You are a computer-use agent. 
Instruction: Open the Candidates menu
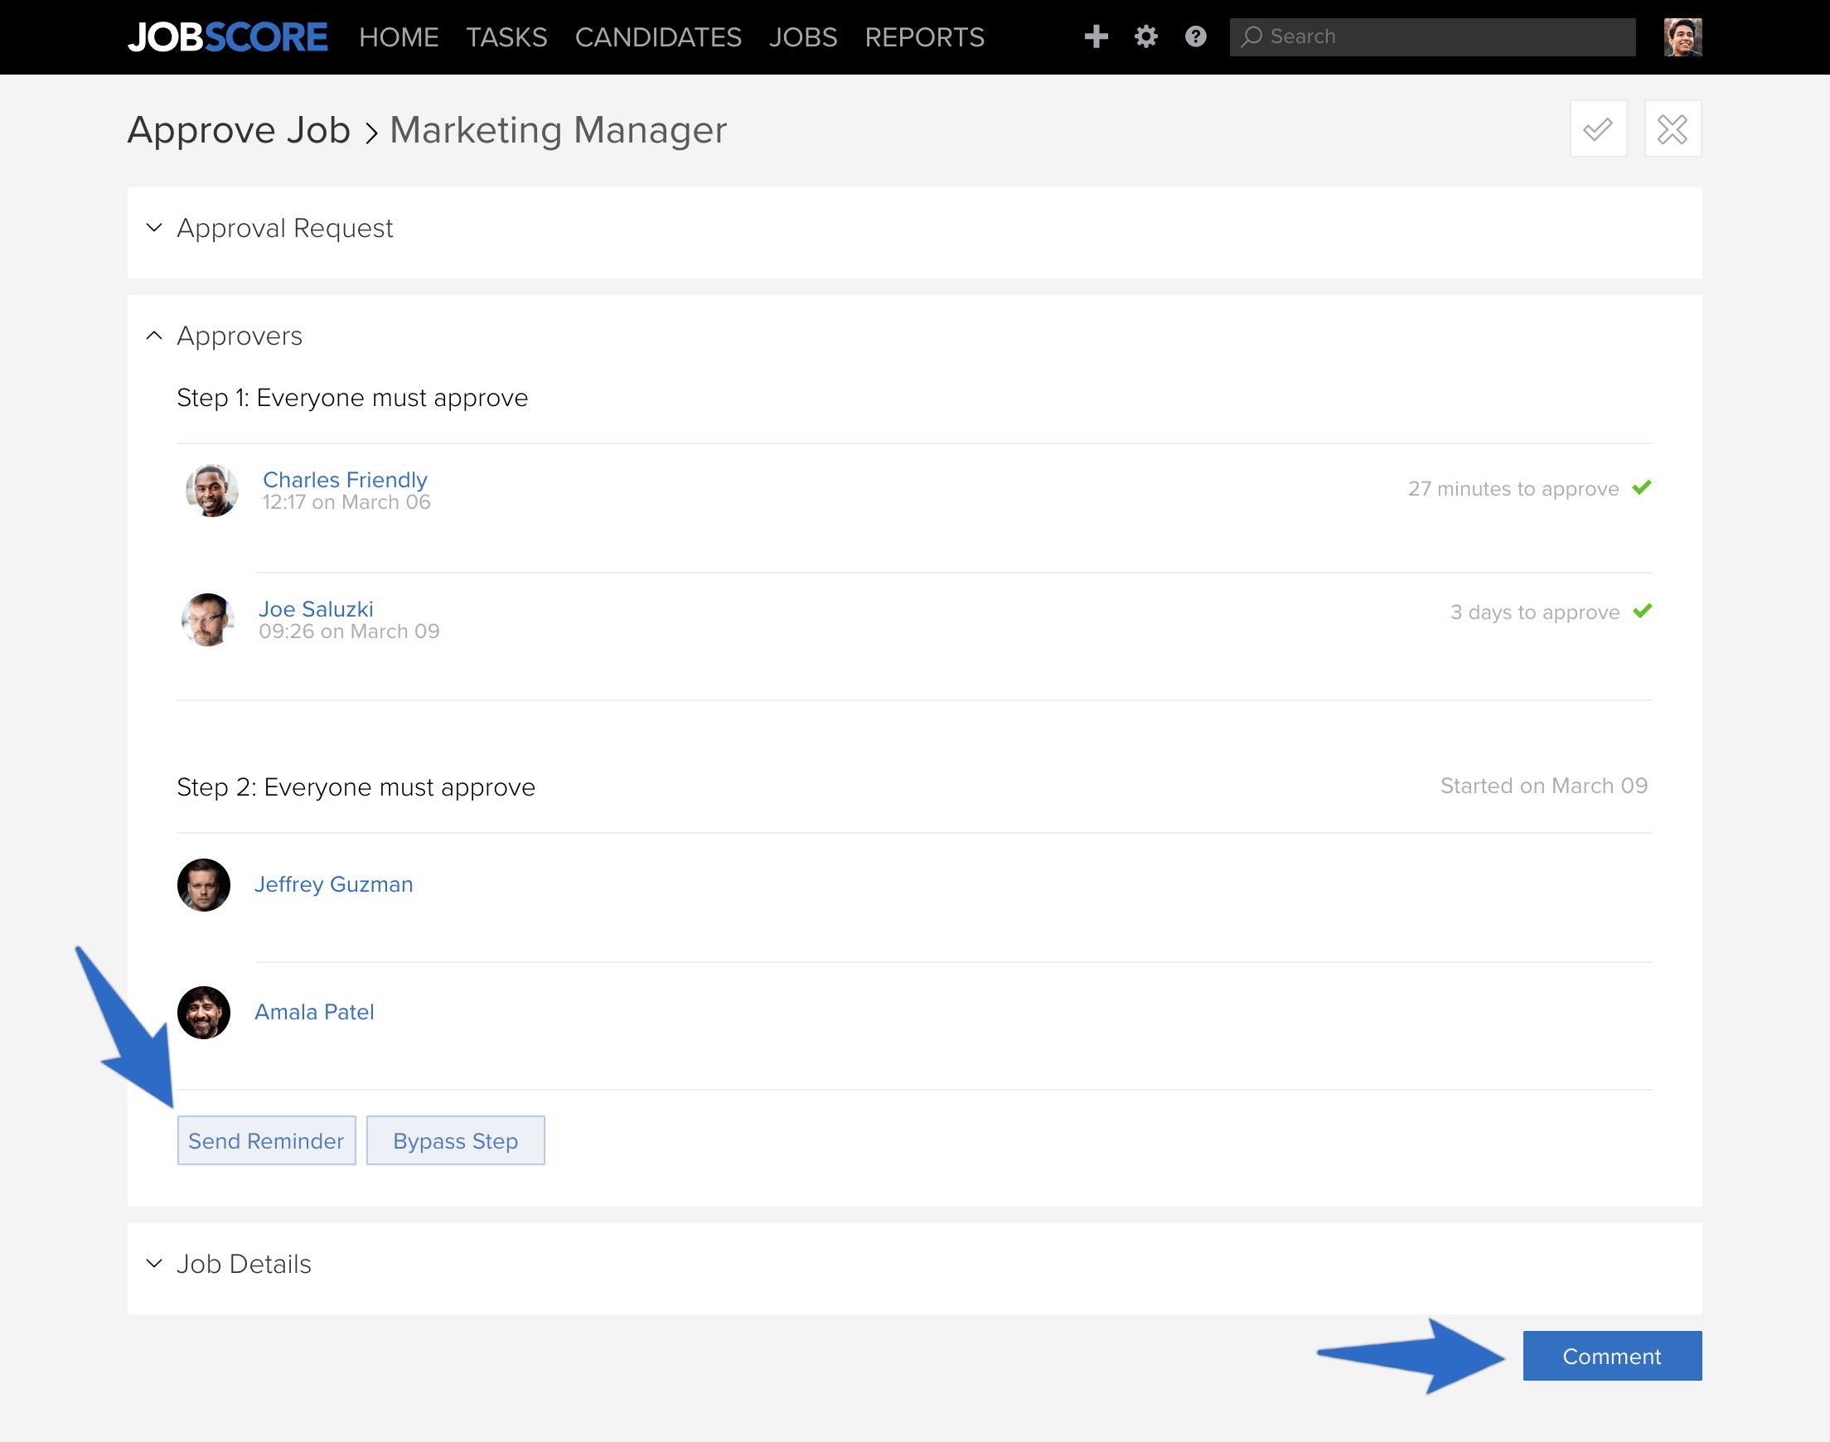(658, 37)
